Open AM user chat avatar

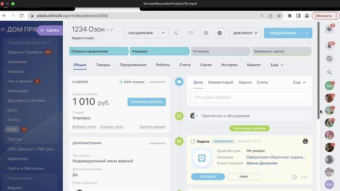tap(329, 86)
